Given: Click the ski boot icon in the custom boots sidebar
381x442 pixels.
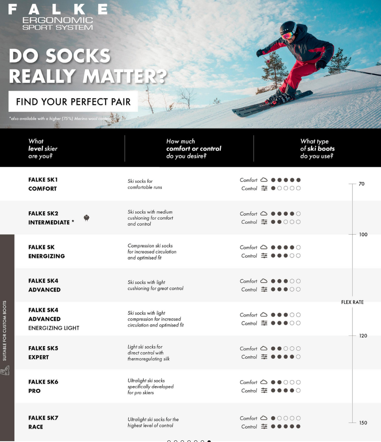Looking at the screenshot, I should 5,370.
